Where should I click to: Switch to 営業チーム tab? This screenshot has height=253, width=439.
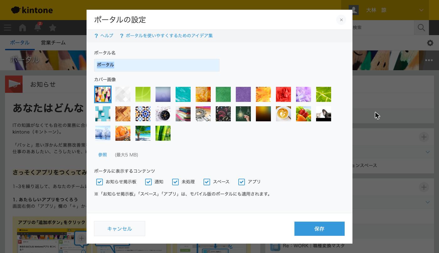tap(53, 43)
